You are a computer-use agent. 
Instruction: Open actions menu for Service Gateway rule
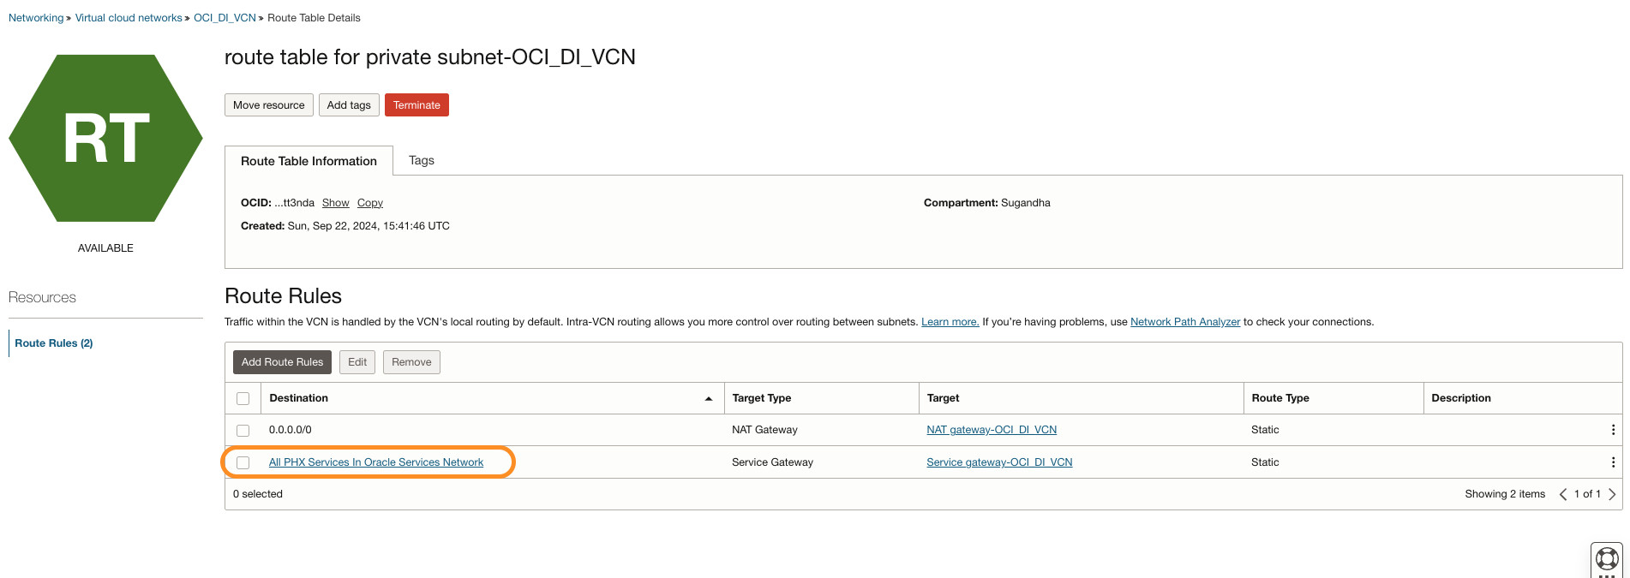pos(1613,462)
